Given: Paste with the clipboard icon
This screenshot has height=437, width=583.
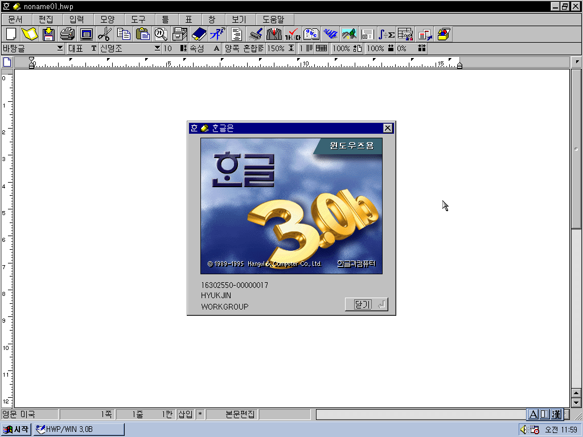Looking at the screenshot, I should [x=142, y=34].
